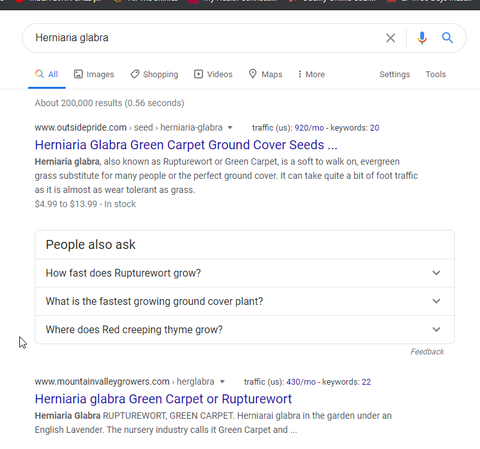The width and height of the screenshot is (480, 449).
Task: Expand How fast does Rupturewort grow question
Action: 245,273
